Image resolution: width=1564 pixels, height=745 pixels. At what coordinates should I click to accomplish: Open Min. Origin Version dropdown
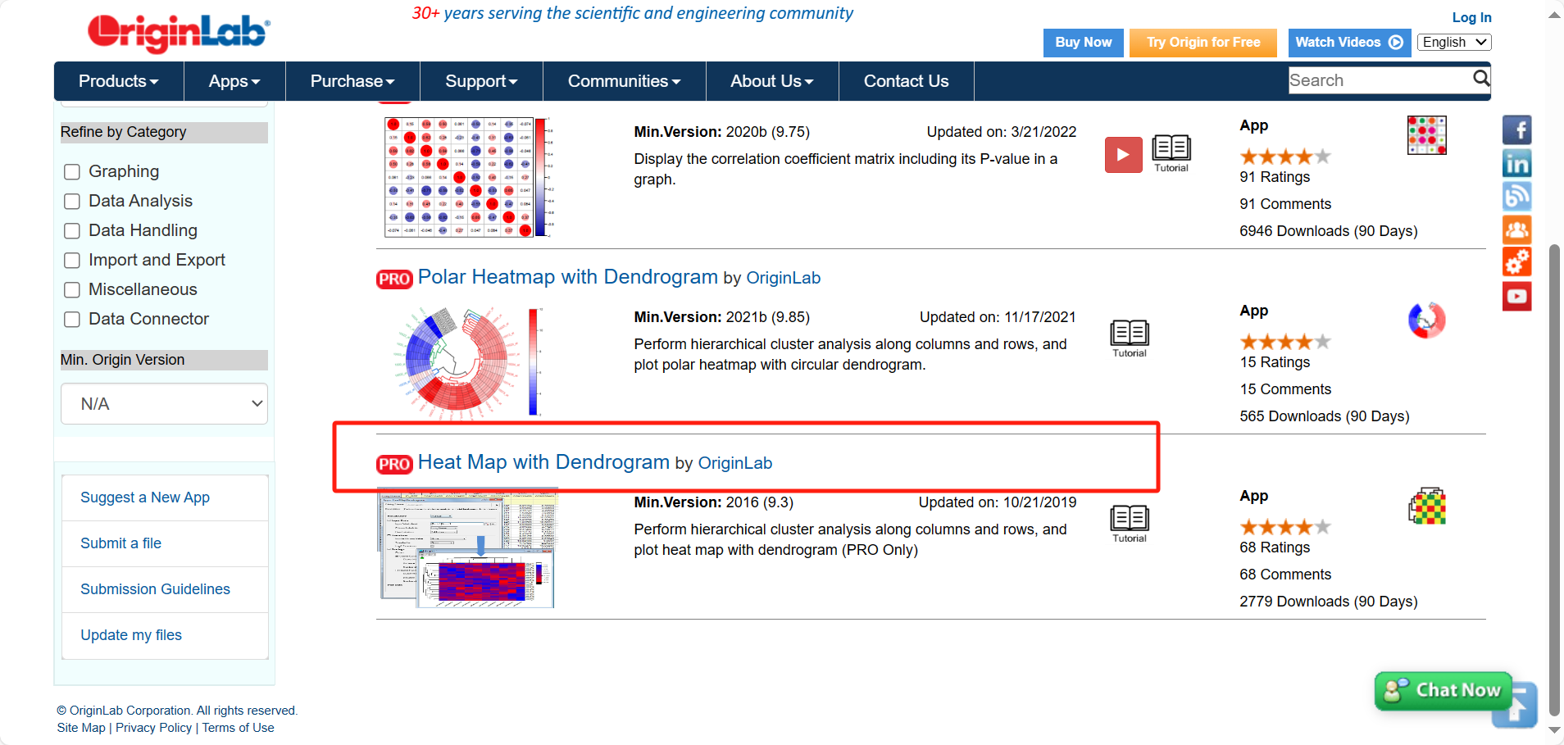pos(164,404)
